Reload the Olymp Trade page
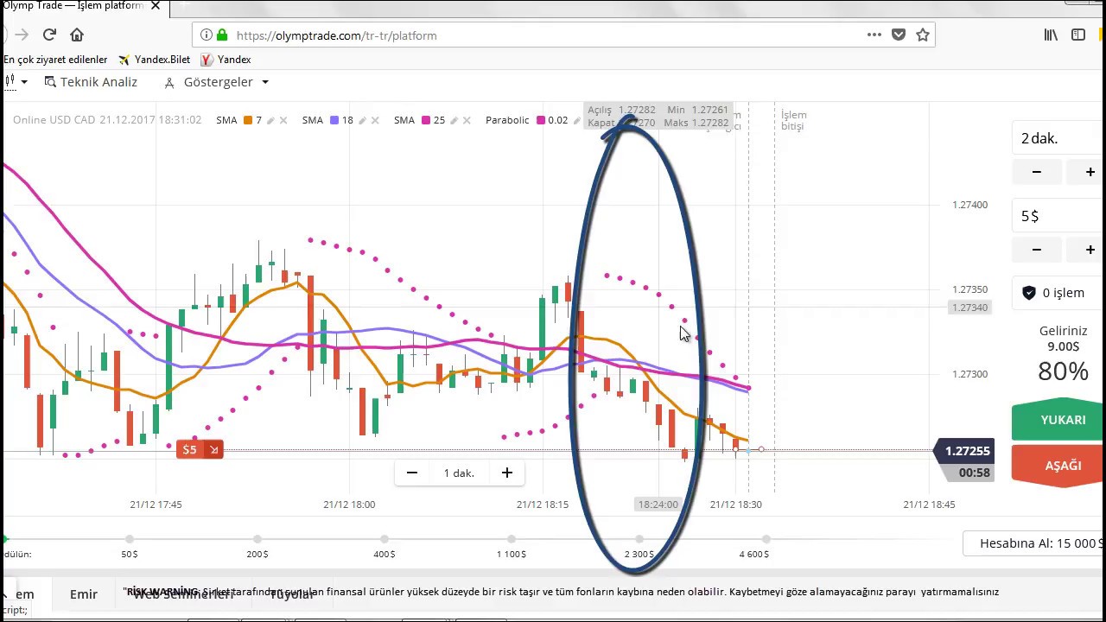This screenshot has height=622, width=1106. click(x=49, y=35)
